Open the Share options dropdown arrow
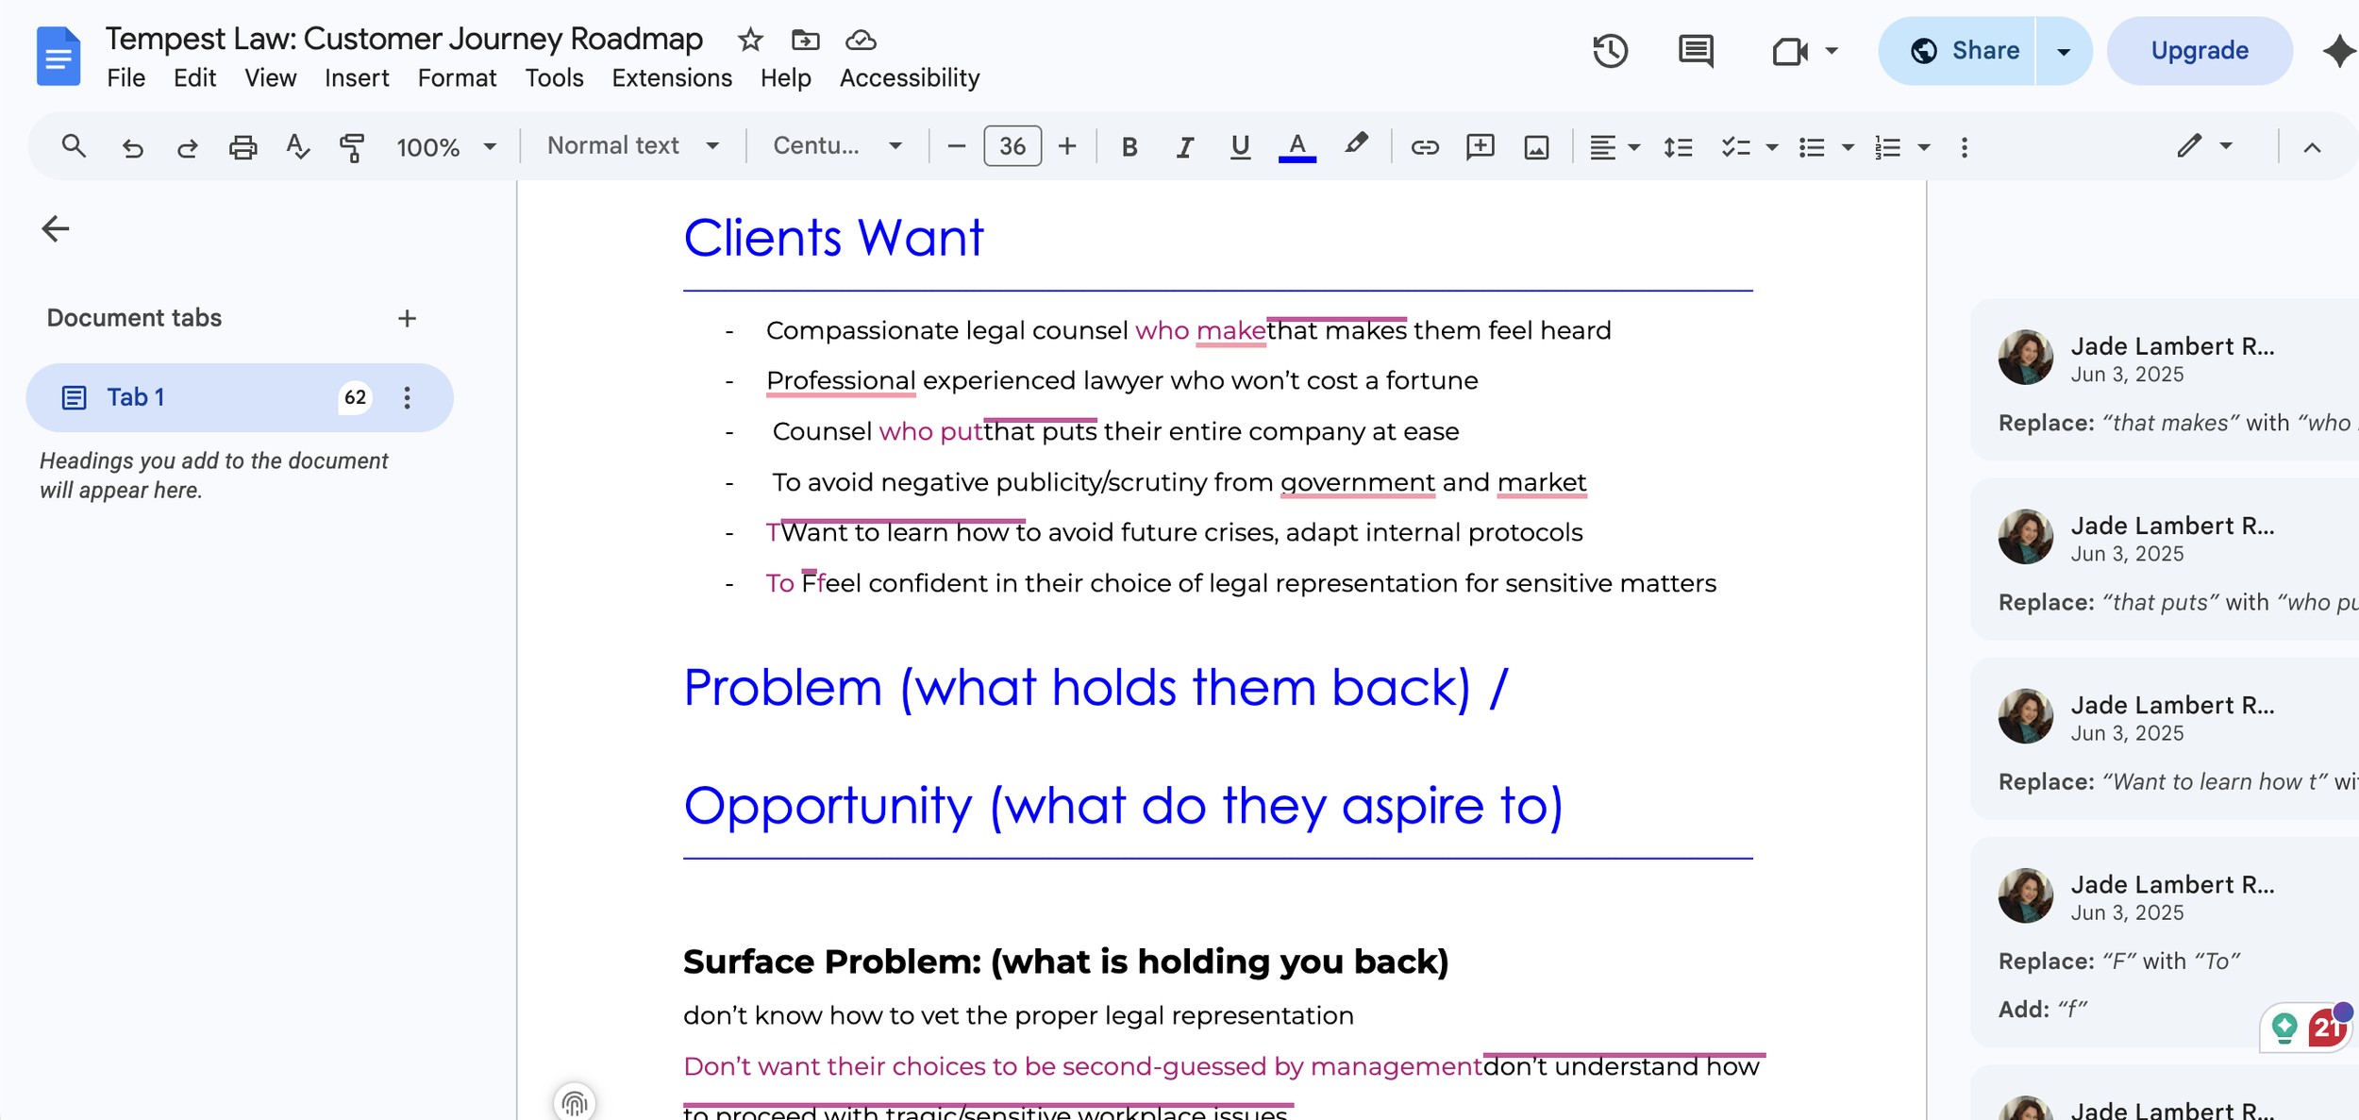 [2064, 51]
